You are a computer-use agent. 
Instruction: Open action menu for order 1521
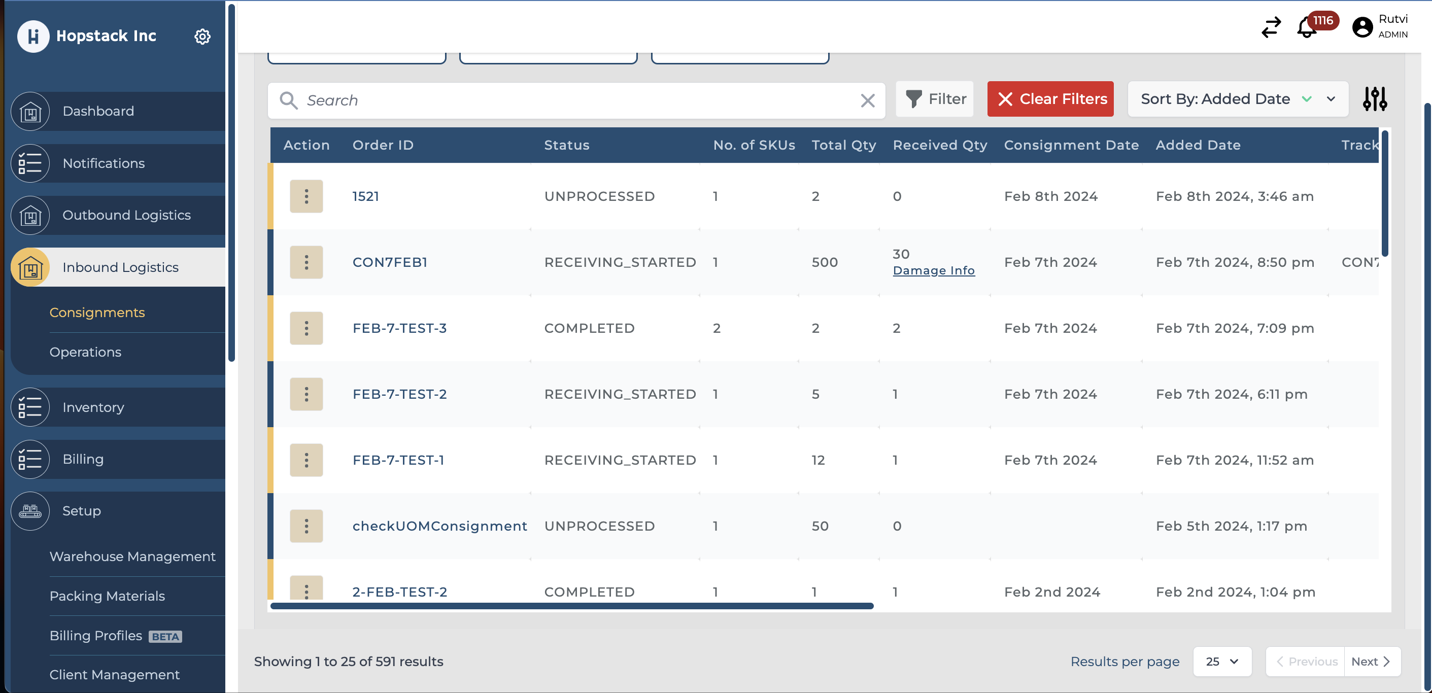[306, 196]
